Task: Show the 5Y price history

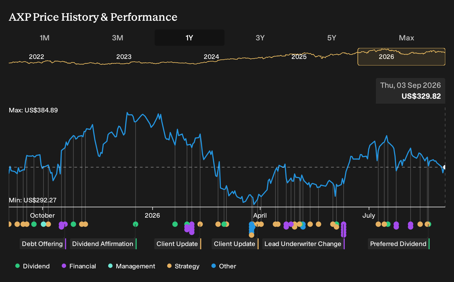Action: coord(332,38)
